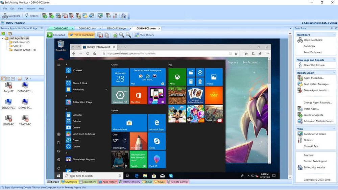This screenshot has width=338, height=190.
Task: Open the Keystrokes tab
Action: (x=69, y=182)
